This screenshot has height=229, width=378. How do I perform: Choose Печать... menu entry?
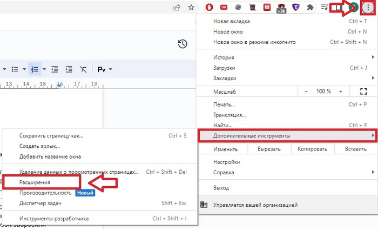[x=287, y=104]
